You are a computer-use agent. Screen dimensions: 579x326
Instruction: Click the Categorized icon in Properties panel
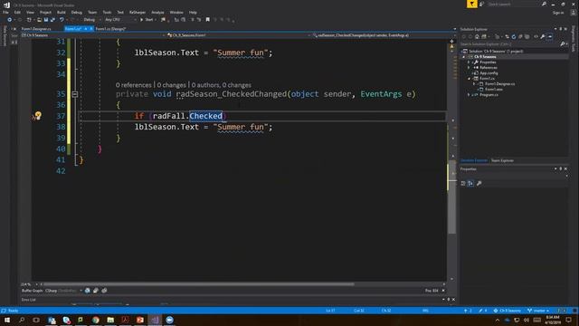point(463,183)
